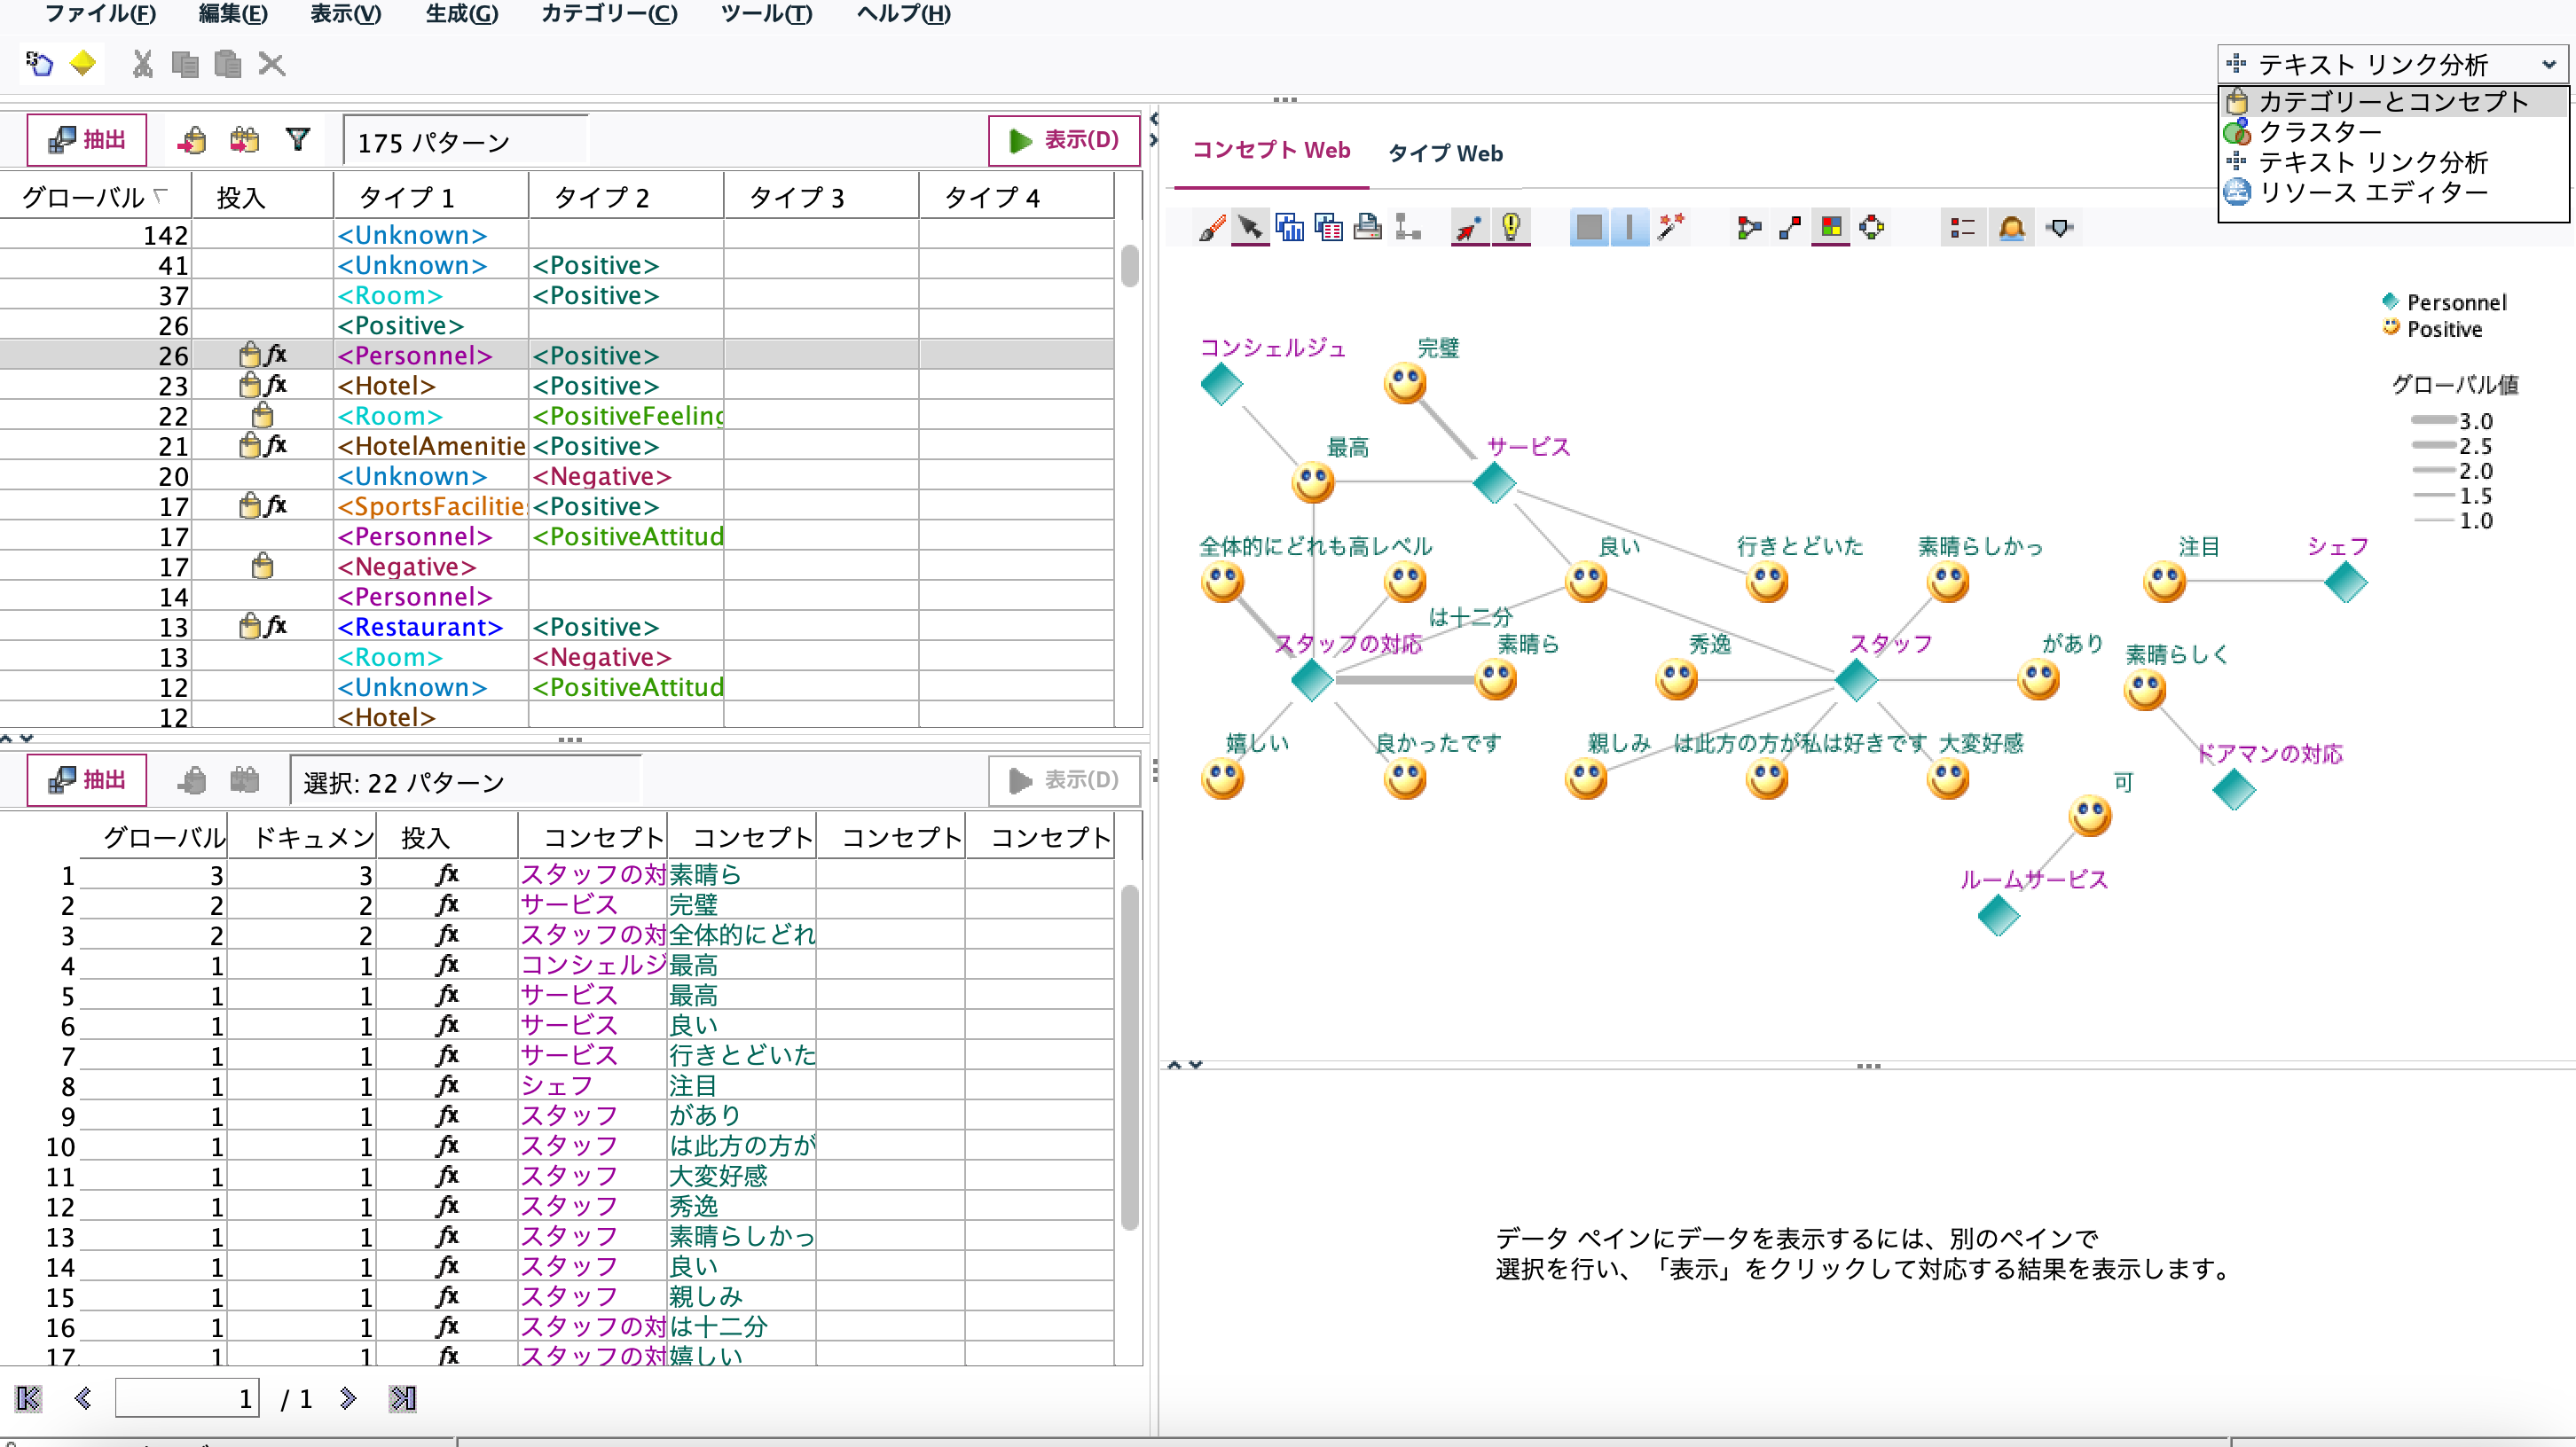Open the lightbulb insight icon in the web toolbar
Viewport: 2576px width, 1447px height.
1510,227
